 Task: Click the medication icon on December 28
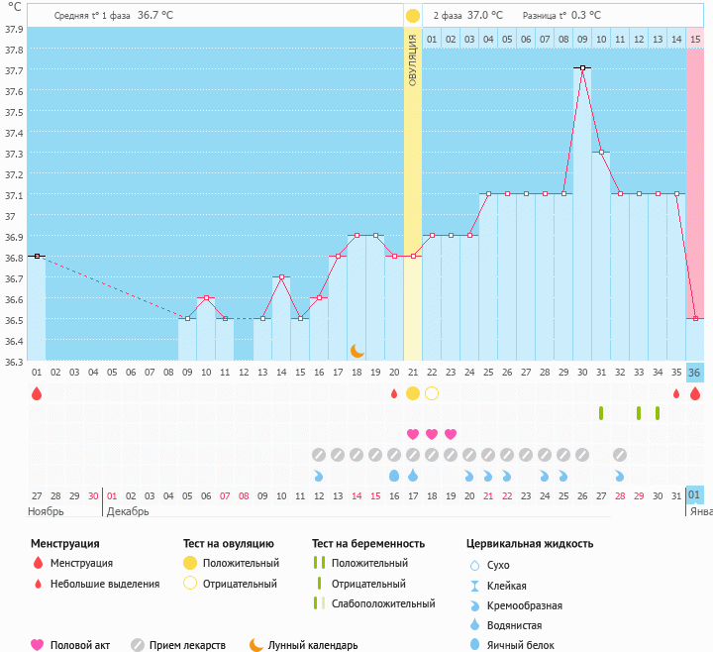(x=620, y=455)
